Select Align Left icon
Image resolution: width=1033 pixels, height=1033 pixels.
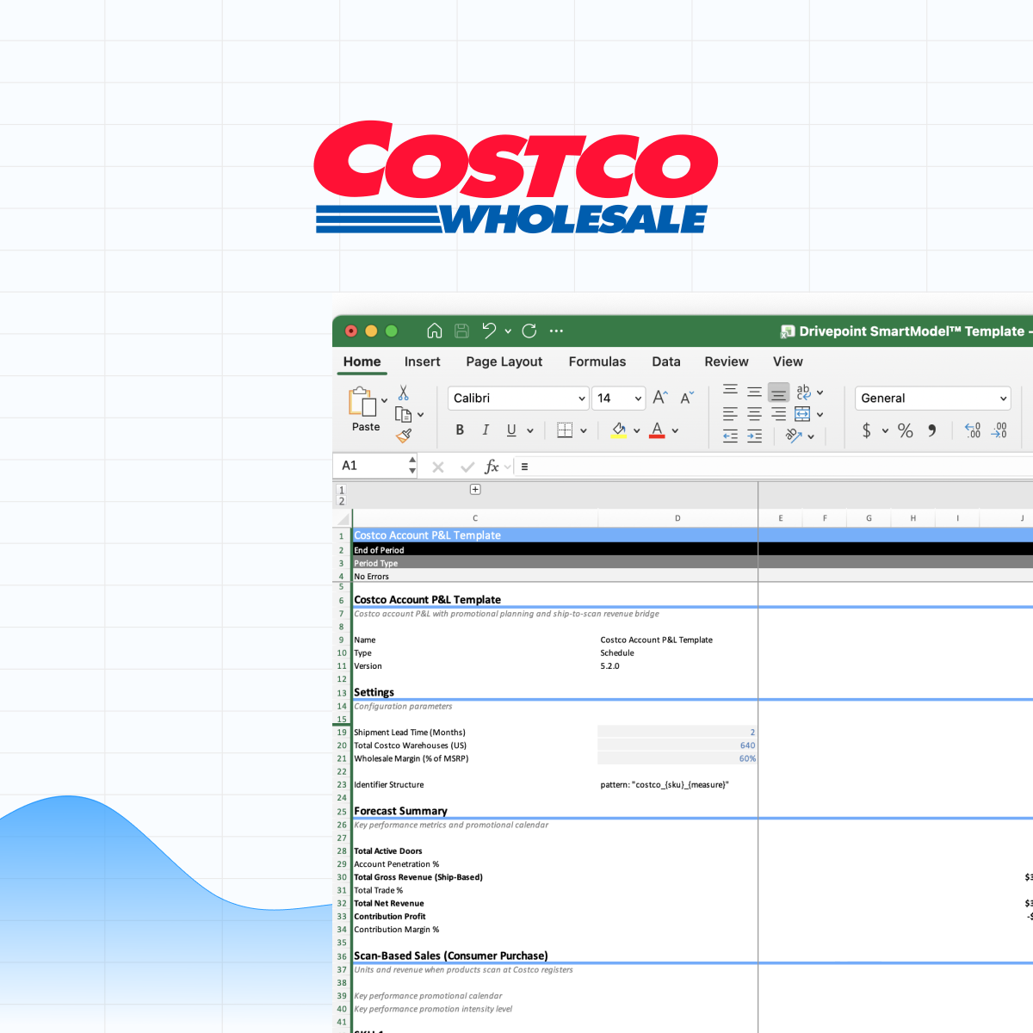(x=730, y=414)
